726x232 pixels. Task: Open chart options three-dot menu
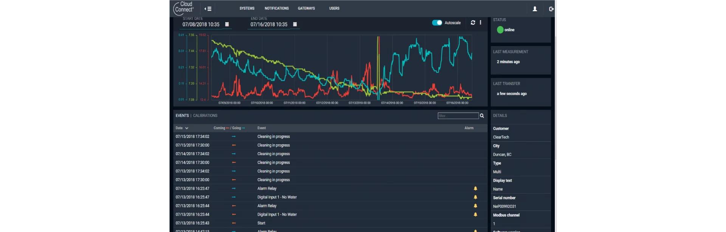pyautogui.click(x=481, y=23)
